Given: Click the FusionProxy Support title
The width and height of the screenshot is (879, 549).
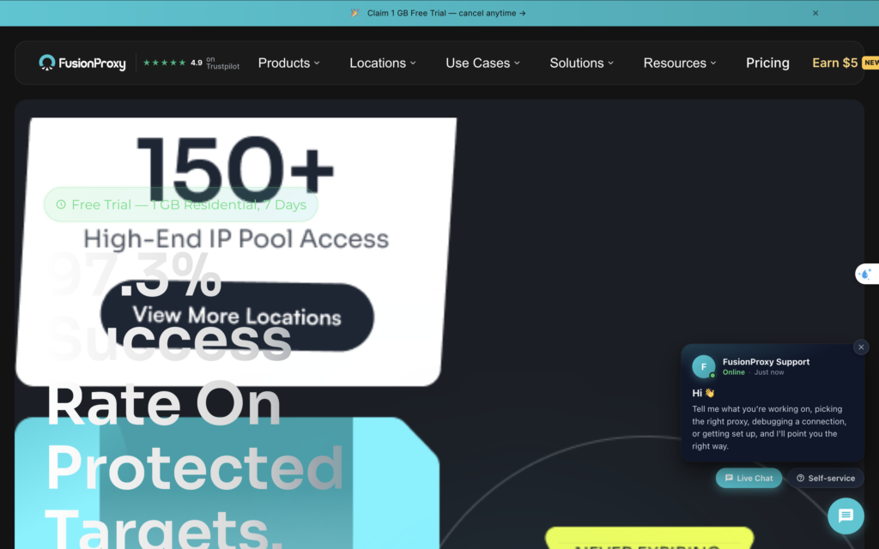Looking at the screenshot, I should pyautogui.click(x=766, y=362).
